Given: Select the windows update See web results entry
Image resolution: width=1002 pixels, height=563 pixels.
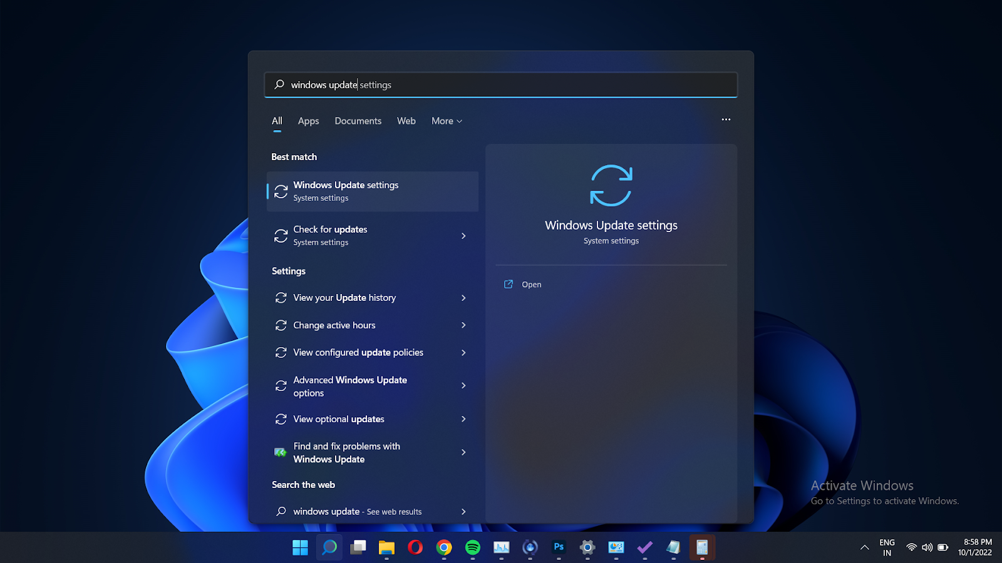Looking at the screenshot, I should click(373, 512).
